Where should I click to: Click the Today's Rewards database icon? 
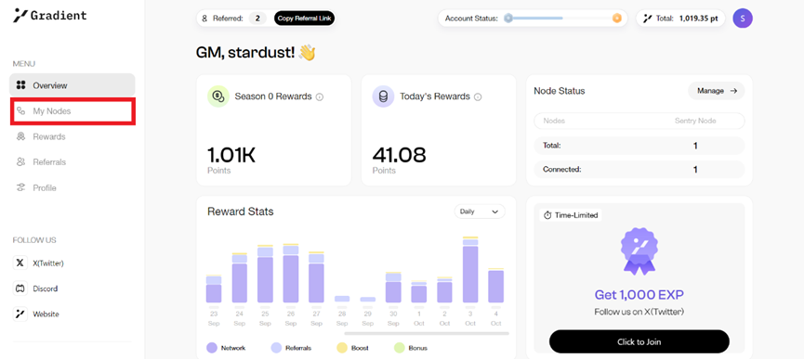(x=383, y=96)
